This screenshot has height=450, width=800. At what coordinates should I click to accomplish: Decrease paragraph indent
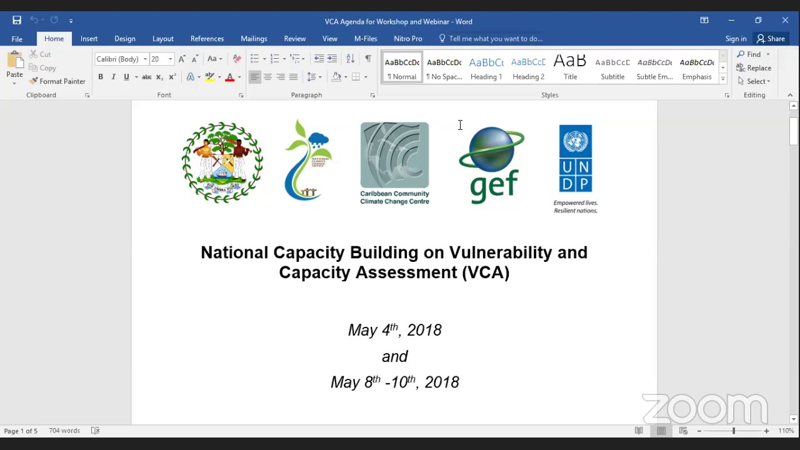click(319, 59)
